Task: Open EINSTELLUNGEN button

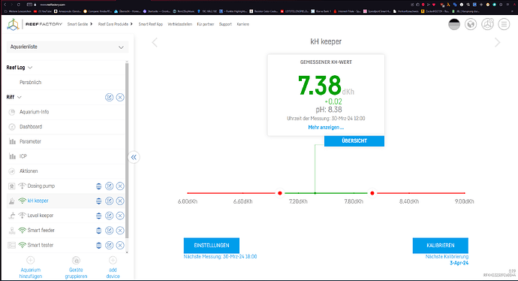Action: pyautogui.click(x=212, y=245)
